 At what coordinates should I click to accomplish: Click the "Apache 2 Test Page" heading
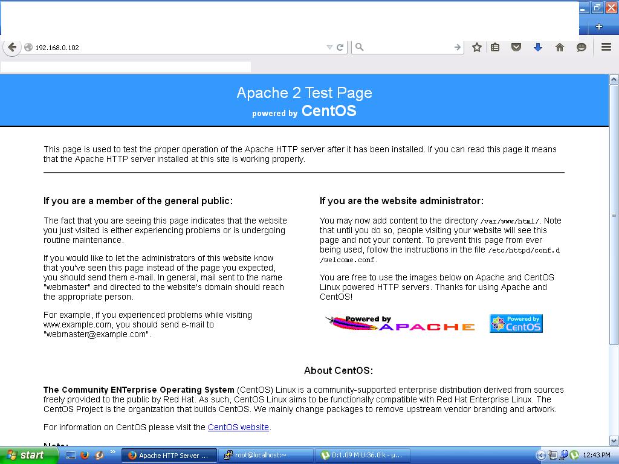pos(305,92)
